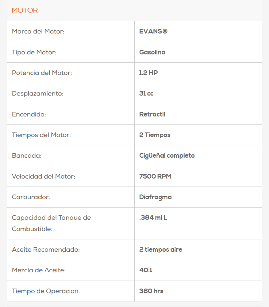Select the 40:1 oil mix value

coord(146,270)
